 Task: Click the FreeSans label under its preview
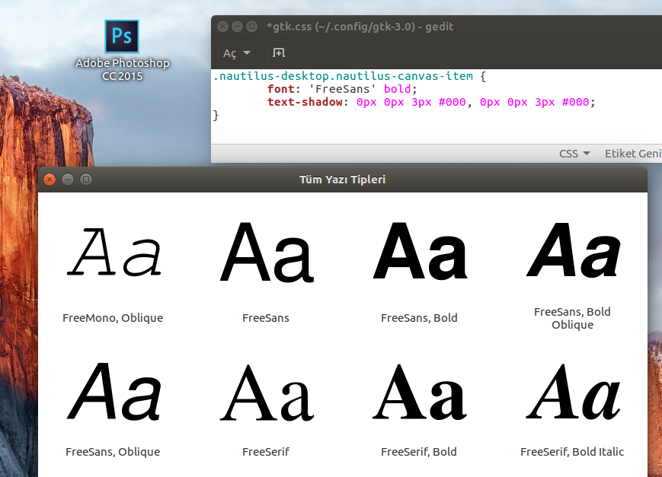266,318
